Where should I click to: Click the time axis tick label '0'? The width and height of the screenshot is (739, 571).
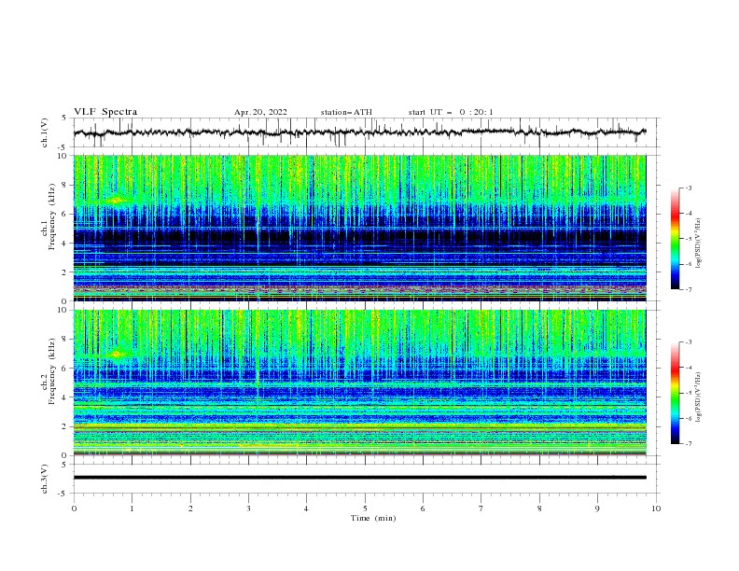74,508
